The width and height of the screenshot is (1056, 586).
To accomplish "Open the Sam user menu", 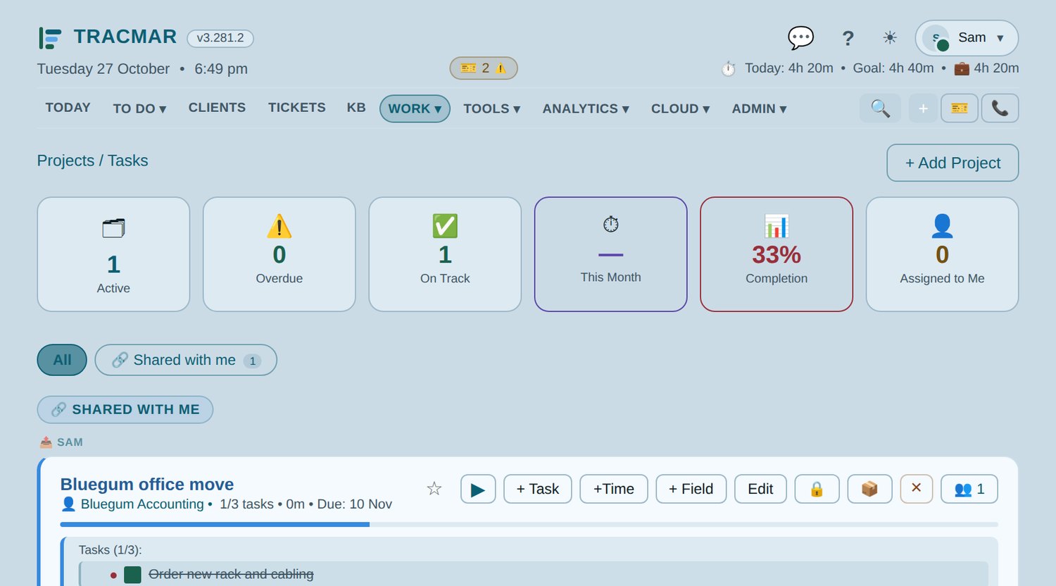I will click(967, 38).
